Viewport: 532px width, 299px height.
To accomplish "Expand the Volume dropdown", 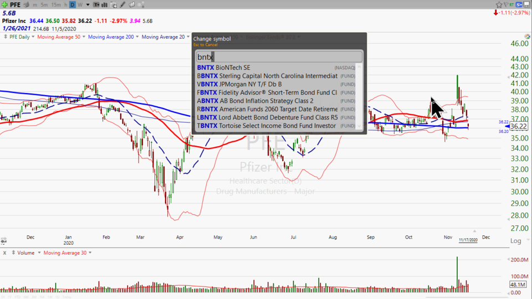I will click(x=39, y=252).
